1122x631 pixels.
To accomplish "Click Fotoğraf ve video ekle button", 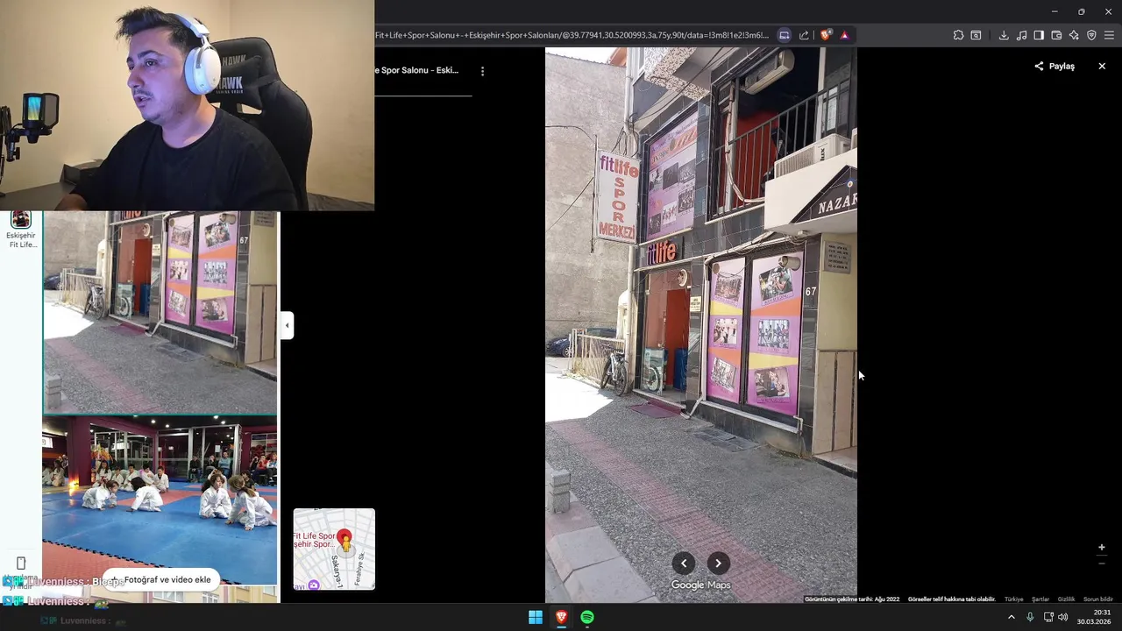I will click(x=160, y=579).
